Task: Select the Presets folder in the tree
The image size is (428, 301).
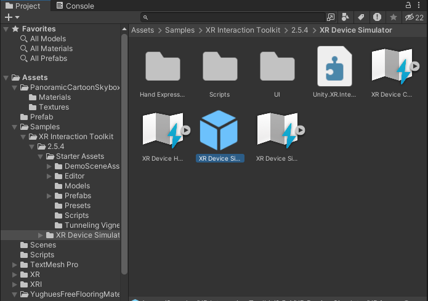Action: (73, 206)
